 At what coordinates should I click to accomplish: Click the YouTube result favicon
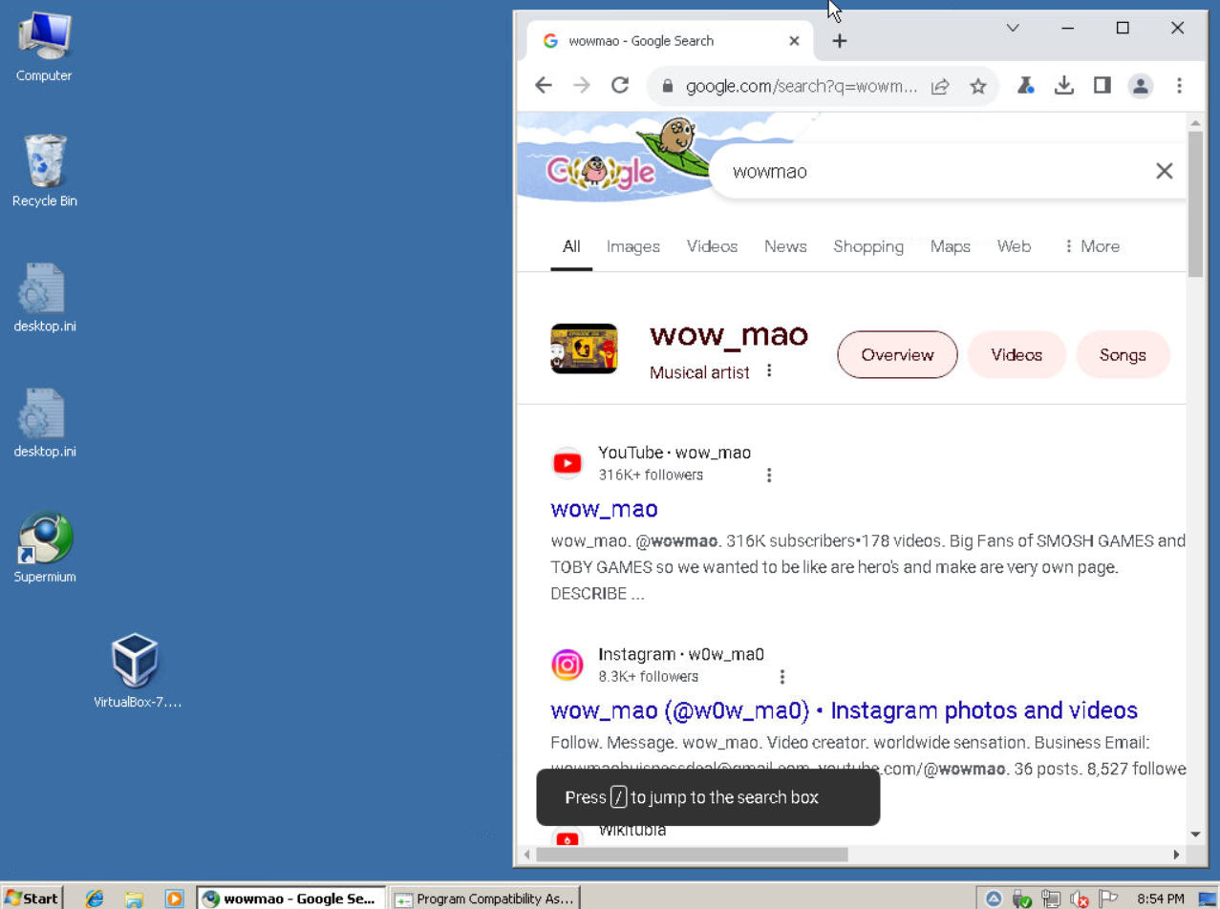(x=567, y=464)
